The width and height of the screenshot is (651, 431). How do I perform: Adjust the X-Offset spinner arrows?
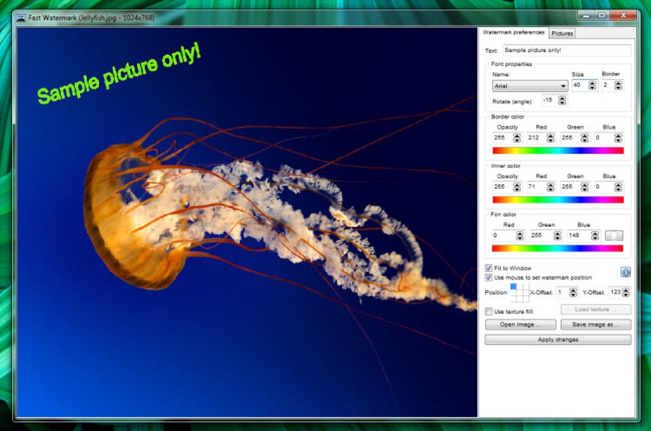click(x=573, y=292)
